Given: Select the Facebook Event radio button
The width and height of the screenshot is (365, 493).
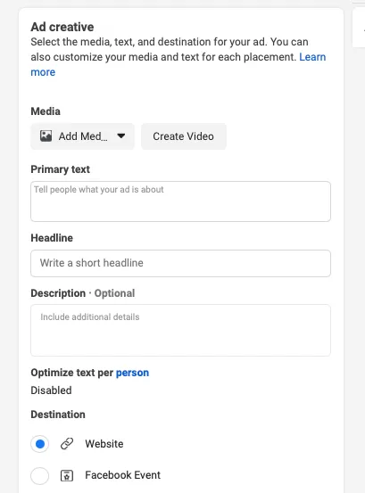Looking at the screenshot, I should tap(39, 476).
